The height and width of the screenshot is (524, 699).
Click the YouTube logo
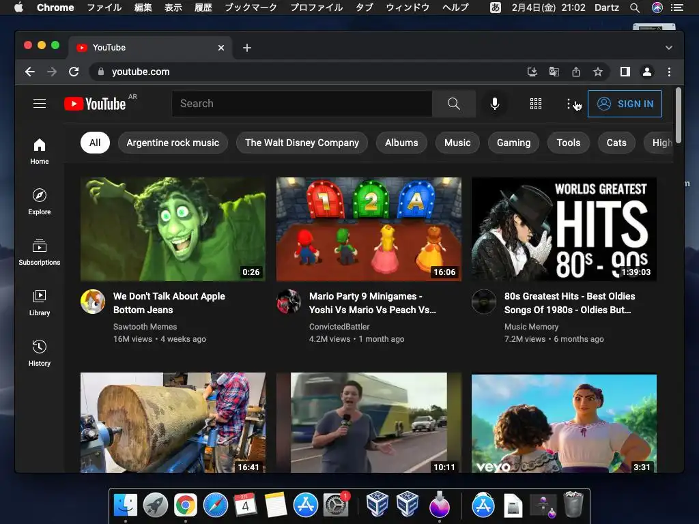[95, 104]
